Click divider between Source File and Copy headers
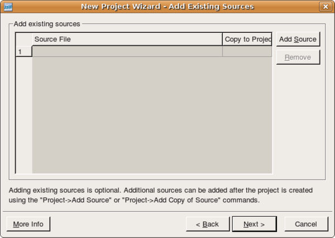 (x=222, y=39)
